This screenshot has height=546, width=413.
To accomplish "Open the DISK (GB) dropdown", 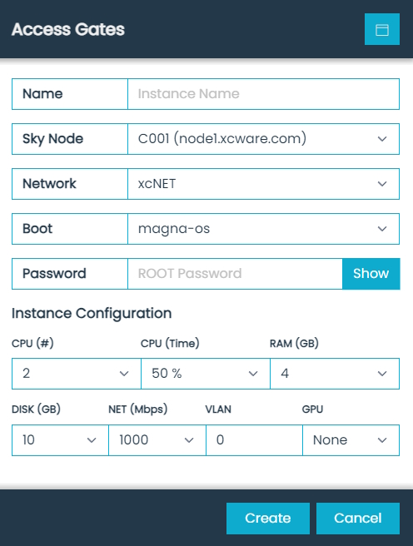I will click(60, 440).
